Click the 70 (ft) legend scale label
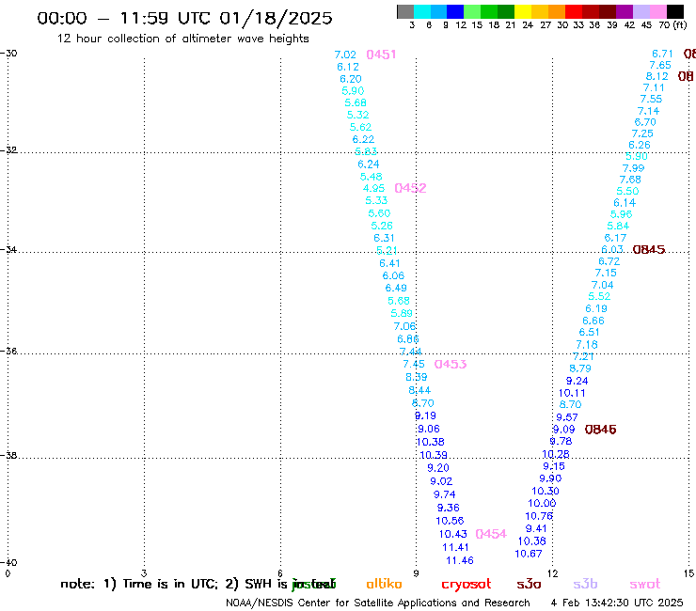The height and width of the screenshot is (611, 696). pyautogui.click(x=672, y=24)
